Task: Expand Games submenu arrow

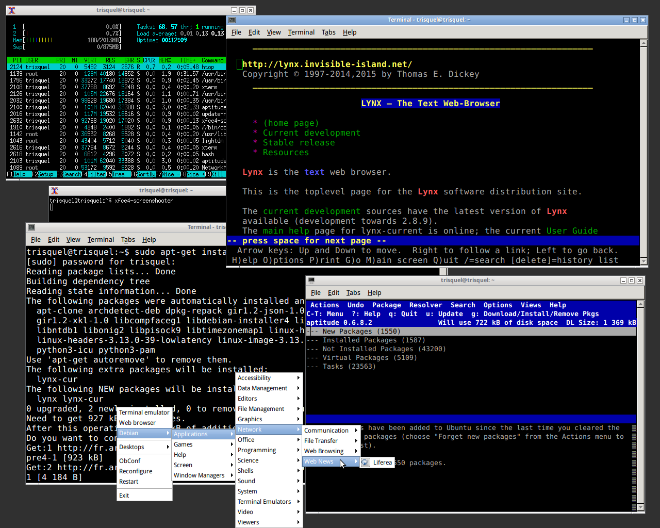Action: (232, 444)
